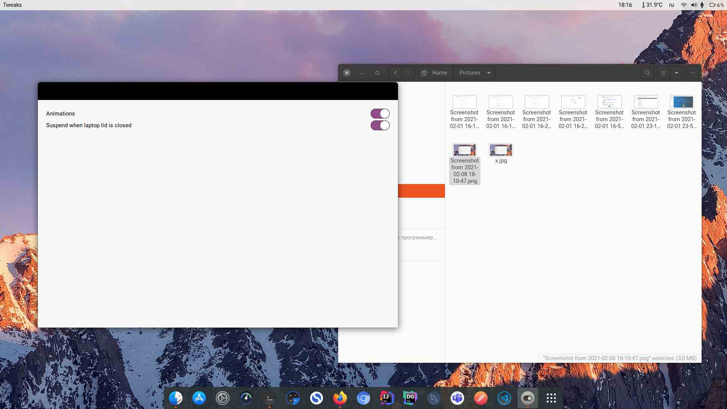
Task: Open Wi-Fi status icon in top bar
Action: click(x=683, y=5)
